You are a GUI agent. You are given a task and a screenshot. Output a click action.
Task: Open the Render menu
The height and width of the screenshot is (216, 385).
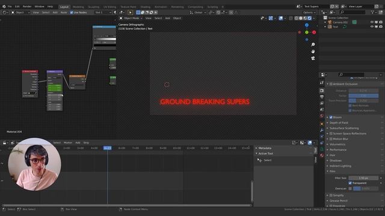27,7
